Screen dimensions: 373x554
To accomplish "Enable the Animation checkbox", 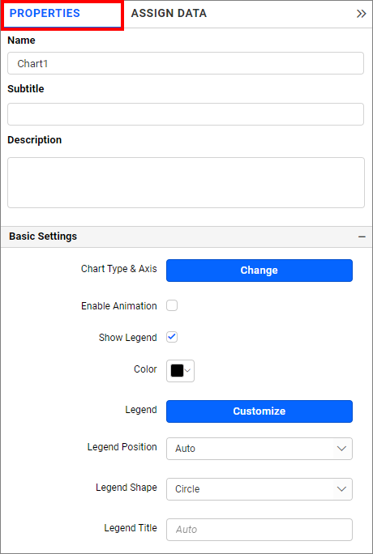I will [172, 305].
